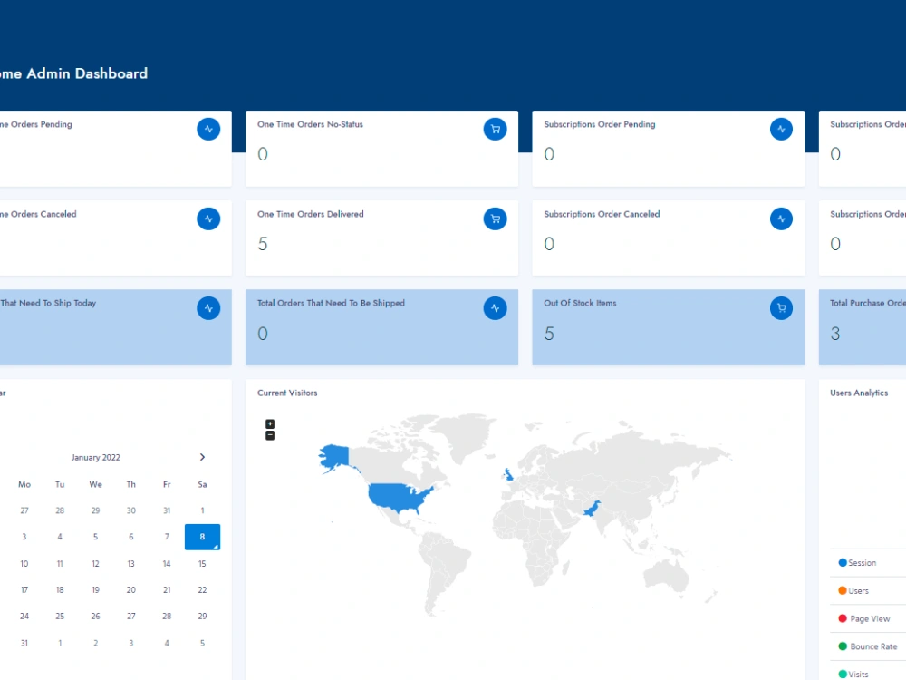Toggle the Bounce Rate legend item
Screen dimensions: 906x680
point(868,646)
